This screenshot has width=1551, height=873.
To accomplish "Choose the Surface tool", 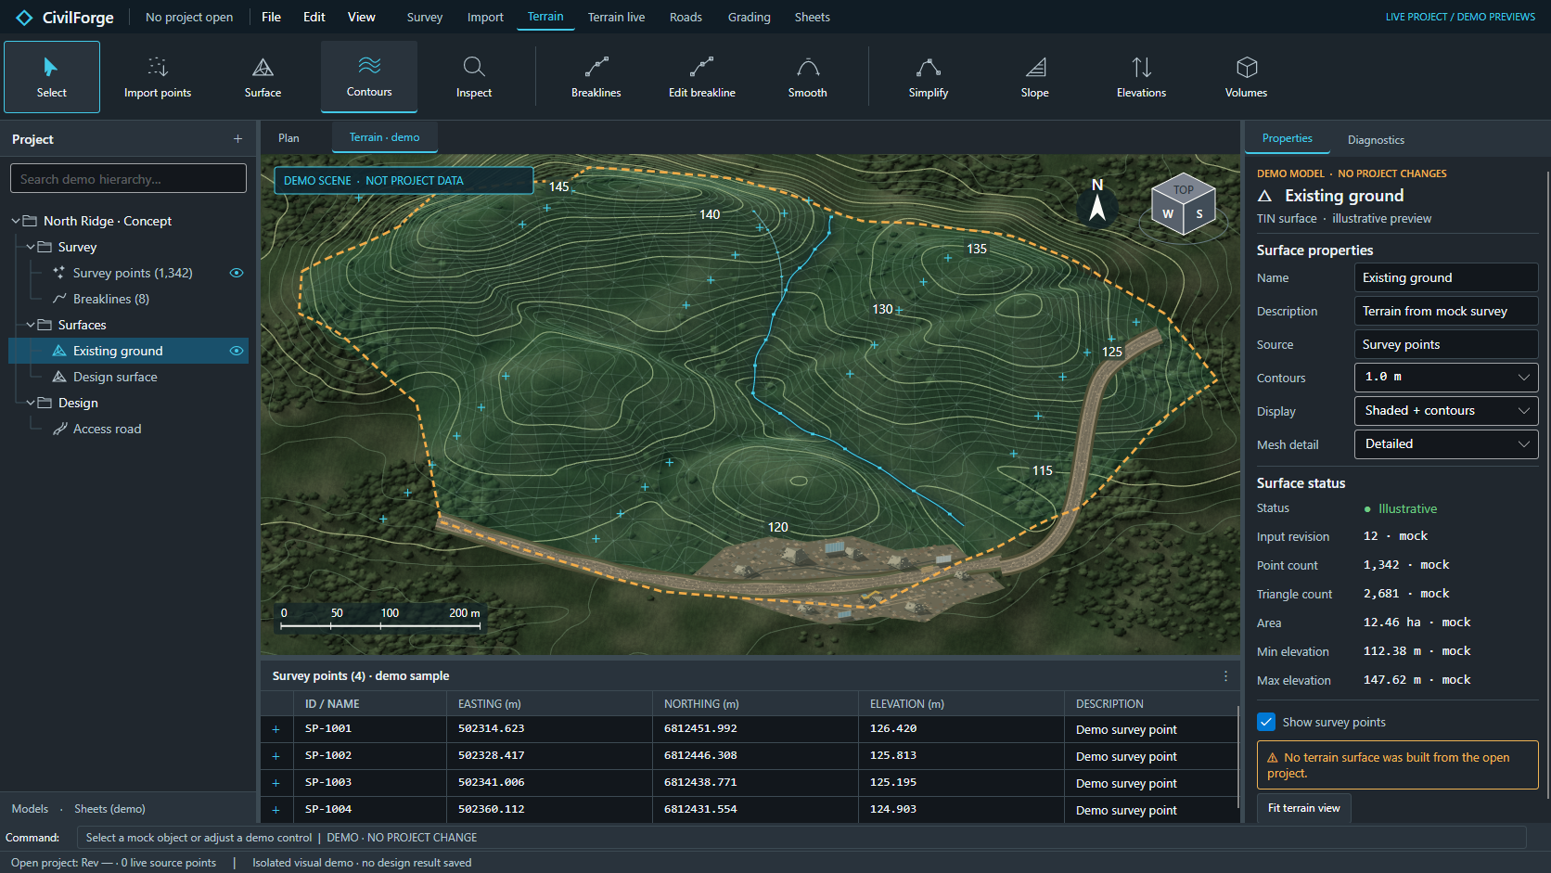I will click(x=263, y=77).
